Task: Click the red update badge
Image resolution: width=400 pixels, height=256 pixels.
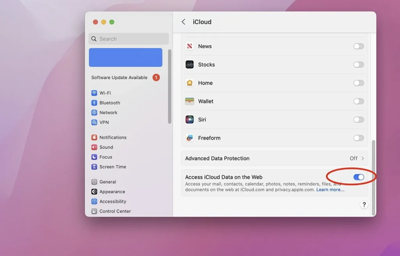Action: point(156,77)
